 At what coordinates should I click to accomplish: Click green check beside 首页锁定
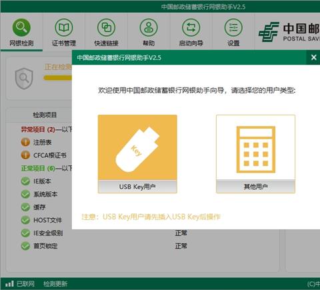(25, 246)
